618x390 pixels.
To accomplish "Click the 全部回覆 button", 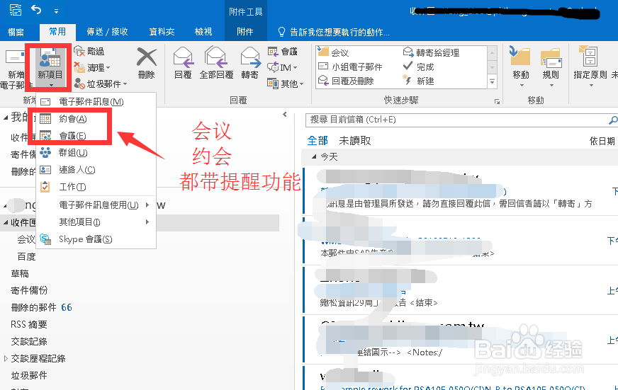I will click(216, 64).
